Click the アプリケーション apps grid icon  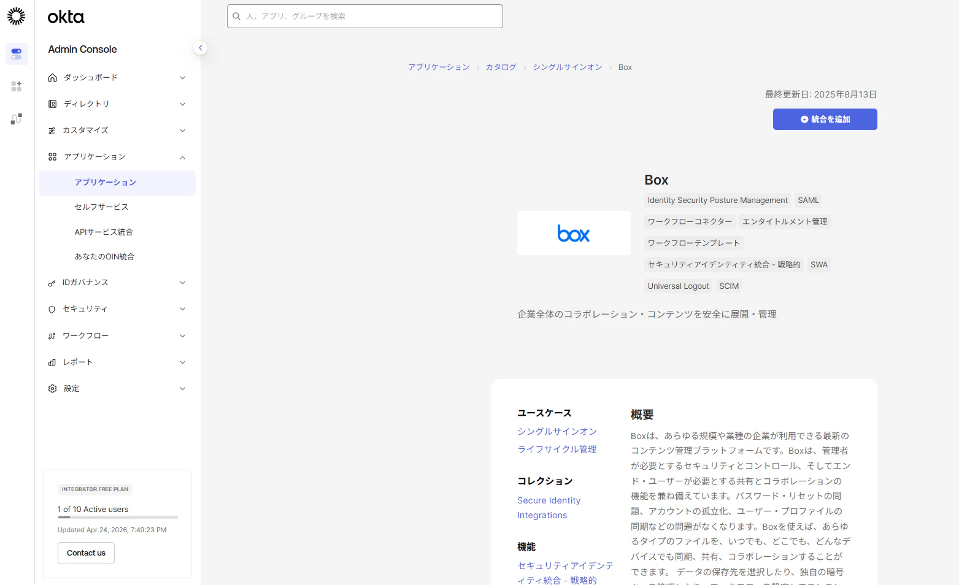pyautogui.click(x=52, y=157)
